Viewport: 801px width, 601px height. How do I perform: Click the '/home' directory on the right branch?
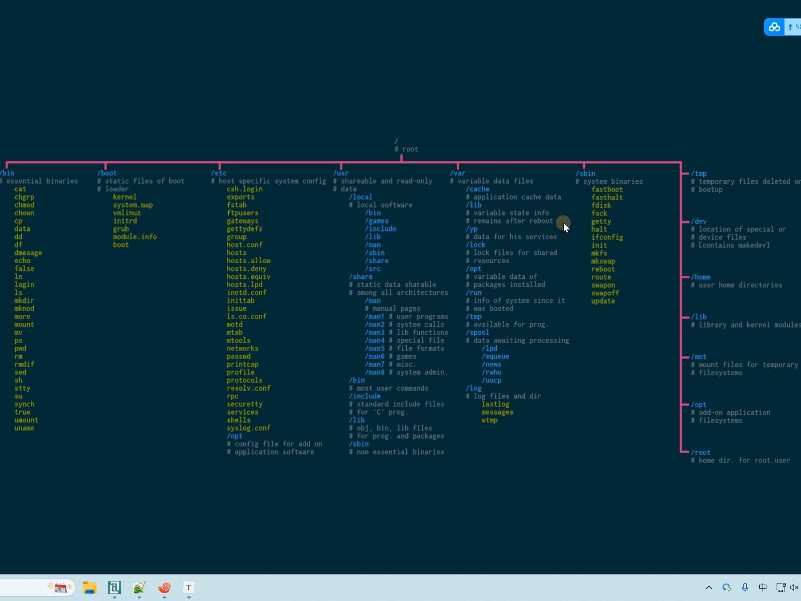tap(701, 277)
